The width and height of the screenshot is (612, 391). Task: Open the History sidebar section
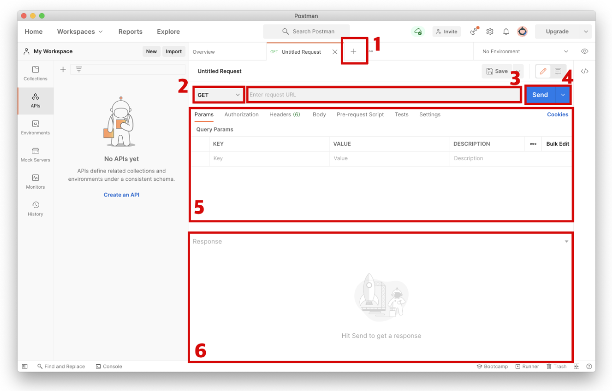pyautogui.click(x=35, y=209)
